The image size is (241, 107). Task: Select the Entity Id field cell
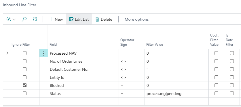(x=83, y=77)
